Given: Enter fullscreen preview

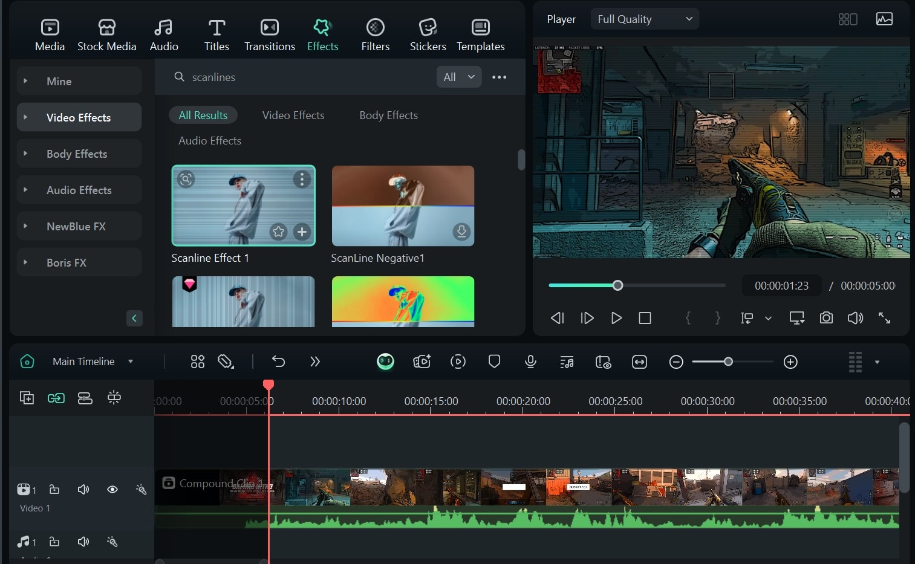Looking at the screenshot, I should coord(884,318).
